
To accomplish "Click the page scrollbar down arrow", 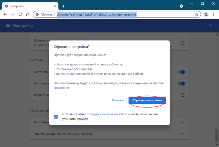I will (217, 145).
